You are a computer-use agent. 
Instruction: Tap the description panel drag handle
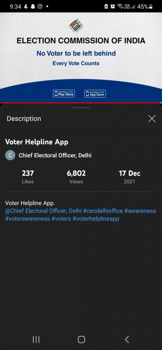pyautogui.click(x=81, y=108)
